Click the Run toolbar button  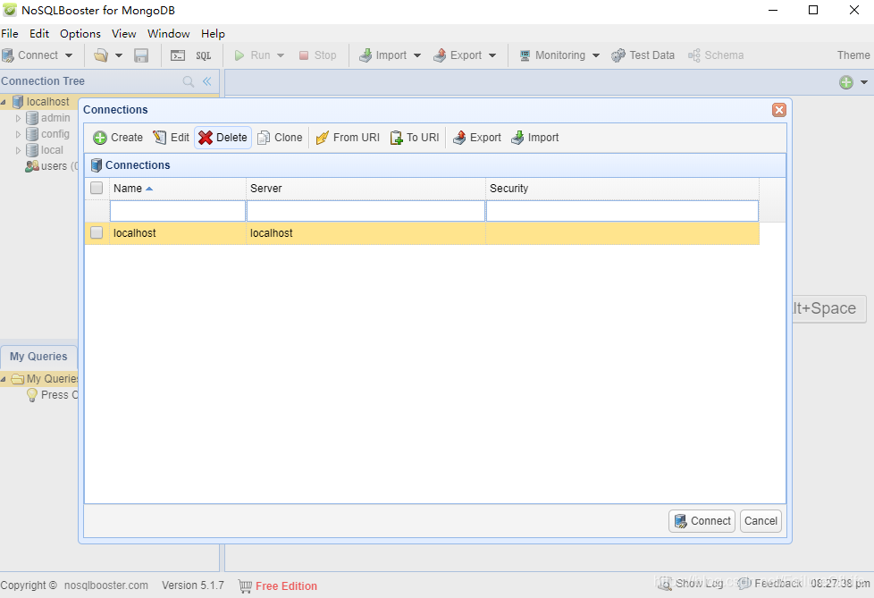pos(252,55)
